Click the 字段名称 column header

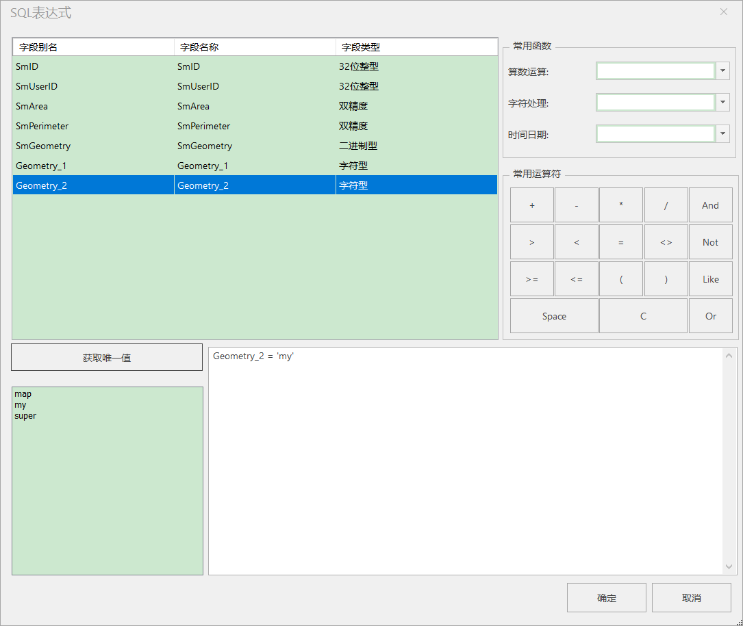coord(255,47)
